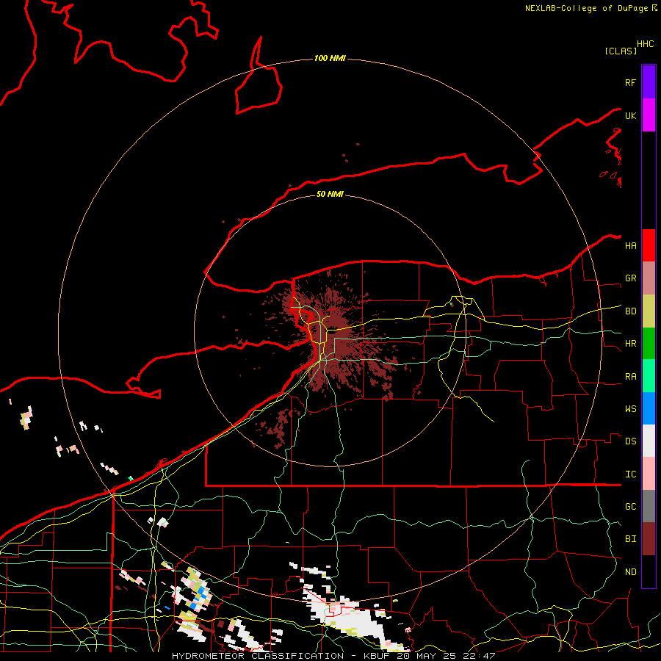This screenshot has width=661, height=661.
Task: Click the RF purple legend swatch
Action: [649, 82]
